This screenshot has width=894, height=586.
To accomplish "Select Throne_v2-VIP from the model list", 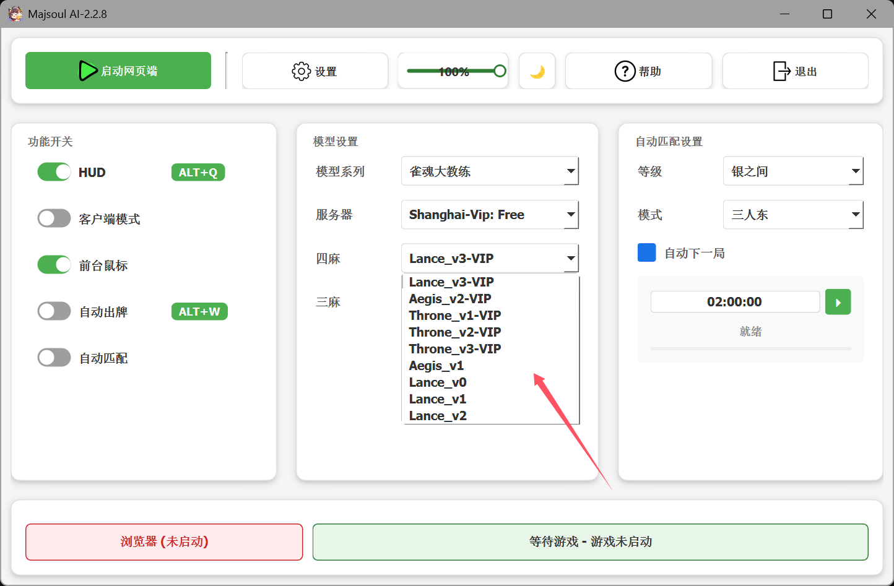I will pos(455,332).
